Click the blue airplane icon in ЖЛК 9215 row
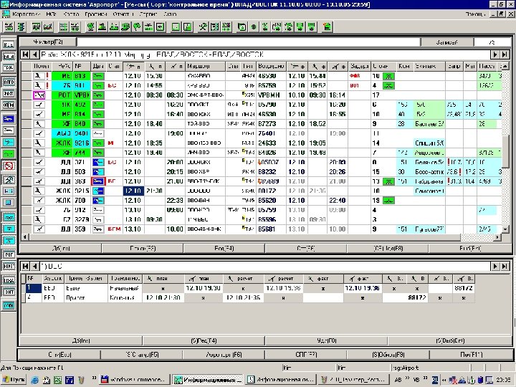Image resolution: width=516 pixels, height=387 pixels. click(x=98, y=191)
